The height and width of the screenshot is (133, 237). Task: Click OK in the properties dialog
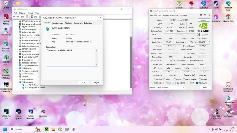(x=84, y=82)
